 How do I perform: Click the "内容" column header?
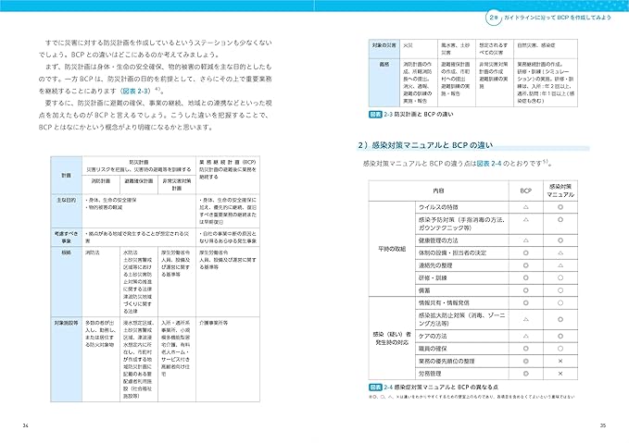click(438, 191)
